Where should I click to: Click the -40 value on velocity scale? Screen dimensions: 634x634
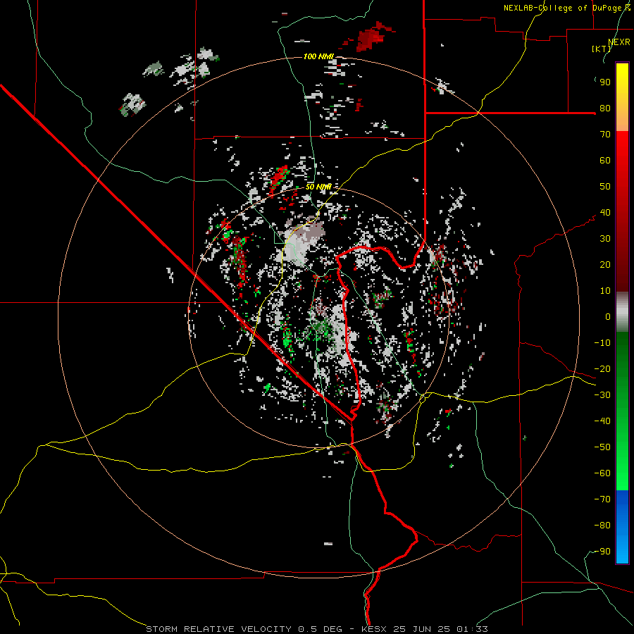[602, 421]
